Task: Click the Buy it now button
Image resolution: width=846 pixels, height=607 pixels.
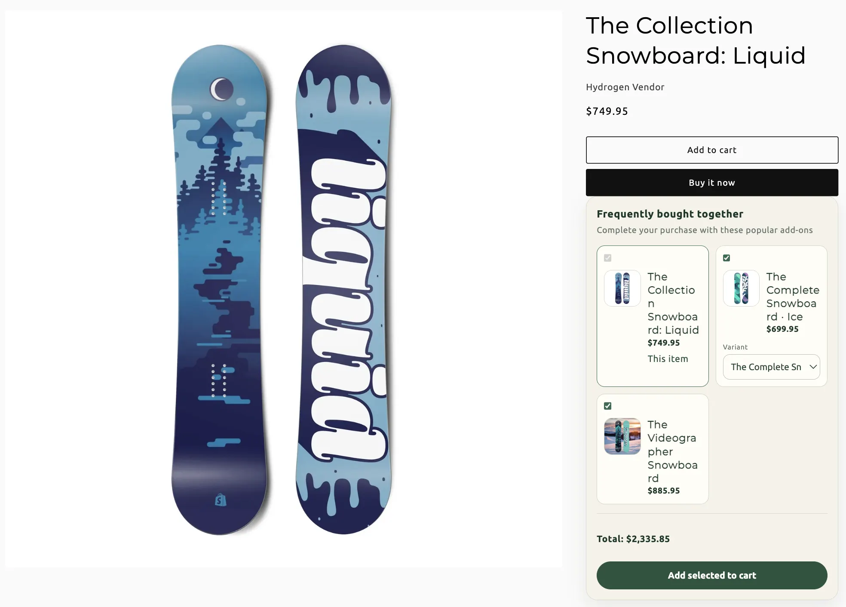Action: tap(712, 183)
